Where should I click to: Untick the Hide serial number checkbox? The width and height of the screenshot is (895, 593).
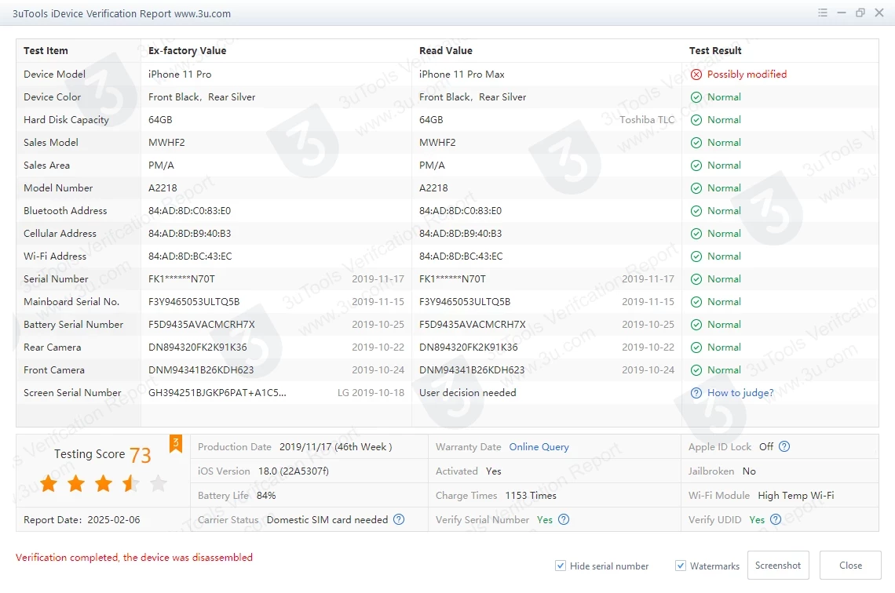coord(561,566)
